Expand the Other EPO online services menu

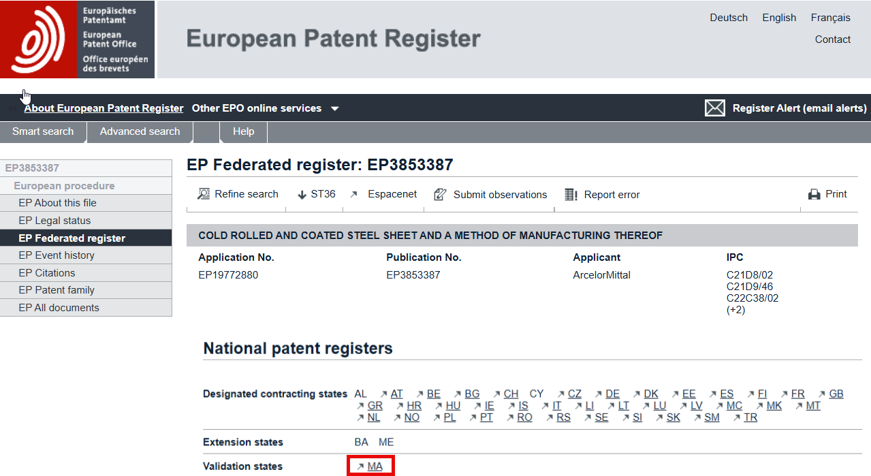(x=266, y=108)
